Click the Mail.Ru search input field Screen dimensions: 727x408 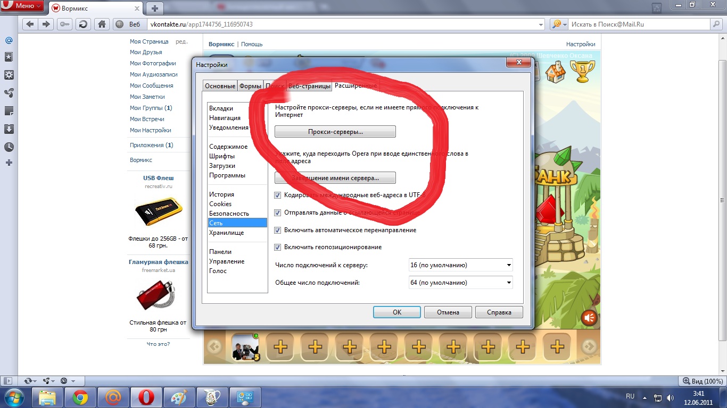[639, 24]
